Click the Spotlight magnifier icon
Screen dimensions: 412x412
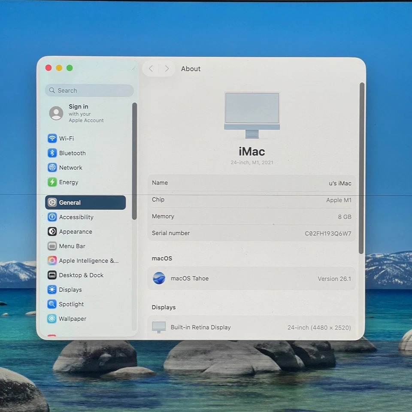(52, 304)
